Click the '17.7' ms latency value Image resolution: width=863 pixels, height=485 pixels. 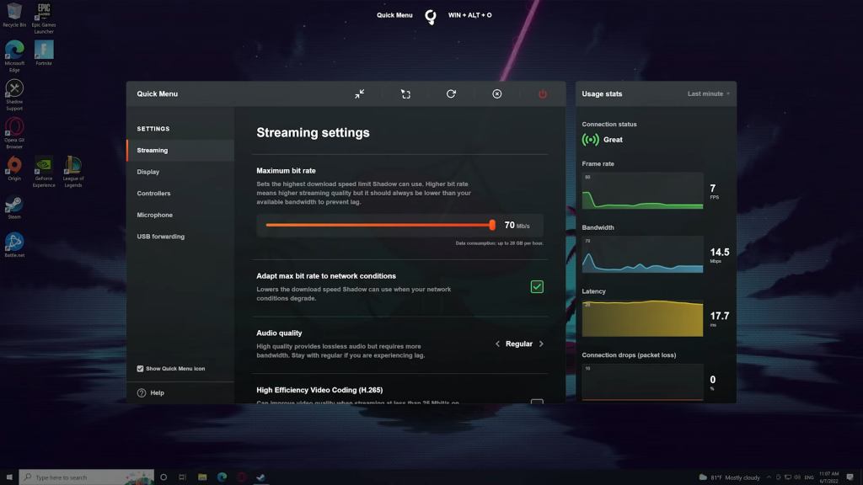(720, 317)
